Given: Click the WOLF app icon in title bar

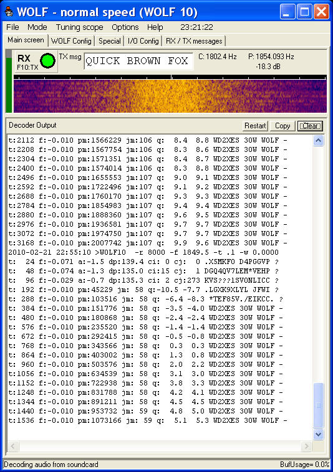Looking at the screenshot, I should click(x=9, y=12).
